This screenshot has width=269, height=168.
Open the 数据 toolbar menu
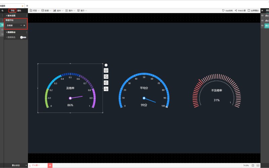[x=46, y=10]
